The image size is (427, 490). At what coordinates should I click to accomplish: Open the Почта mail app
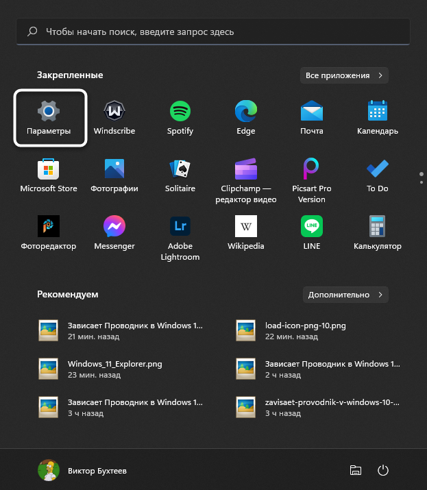coord(312,117)
